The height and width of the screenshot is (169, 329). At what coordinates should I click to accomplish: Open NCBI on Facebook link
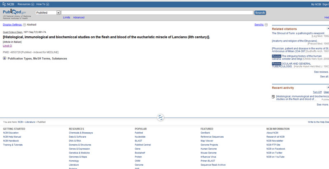(276, 149)
